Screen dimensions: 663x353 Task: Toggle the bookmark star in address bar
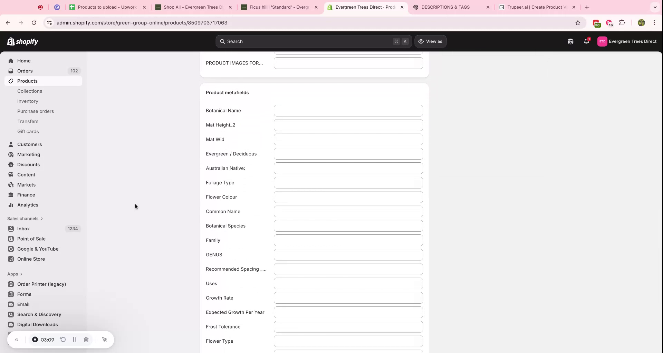point(578,22)
